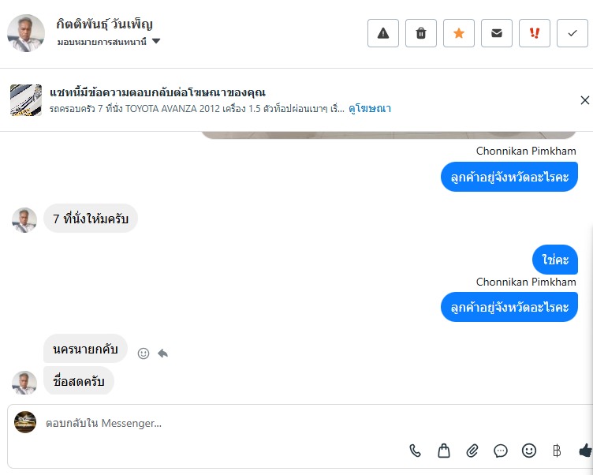Open the emoji picker in composer
Image resolution: width=593 pixels, height=475 pixels.
click(x=529, y=451)
